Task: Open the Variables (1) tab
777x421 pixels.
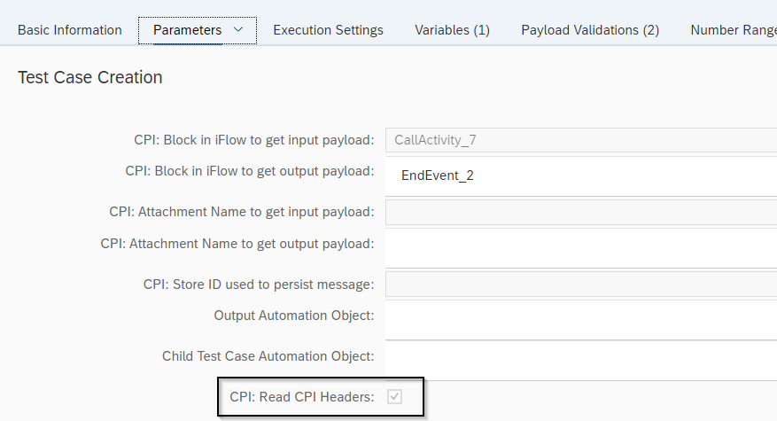Action: [x=452, y=30]
